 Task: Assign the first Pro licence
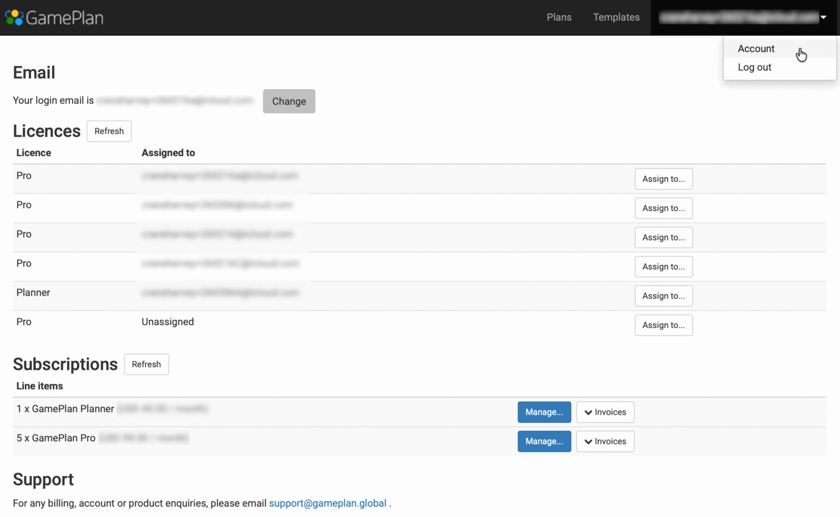(663, 179)
